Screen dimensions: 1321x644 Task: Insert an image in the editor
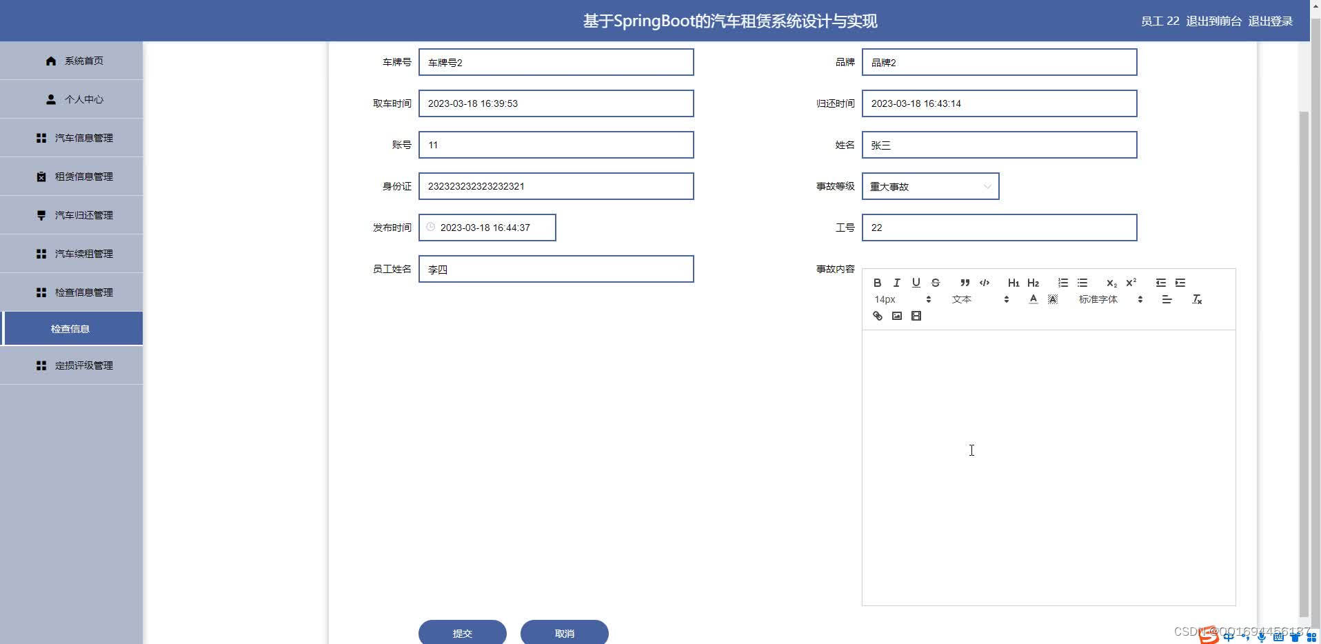(896, 316)
